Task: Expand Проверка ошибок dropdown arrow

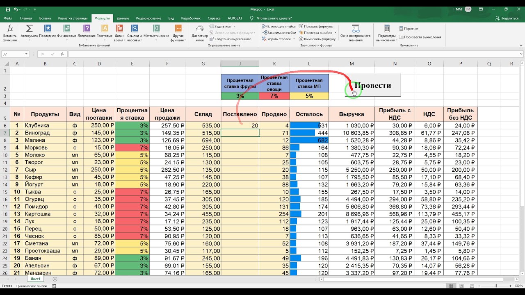Action: [335, 32]
